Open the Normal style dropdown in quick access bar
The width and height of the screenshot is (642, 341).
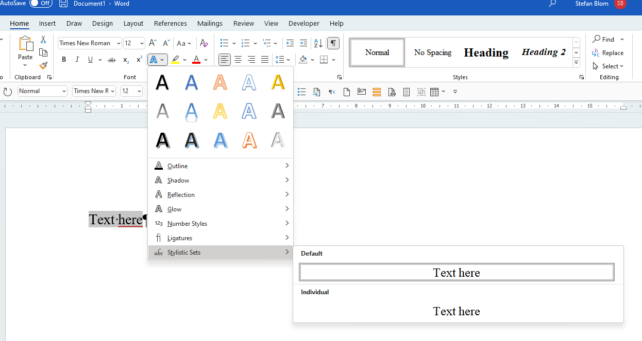pyautogui.click(x=64, y=91)
